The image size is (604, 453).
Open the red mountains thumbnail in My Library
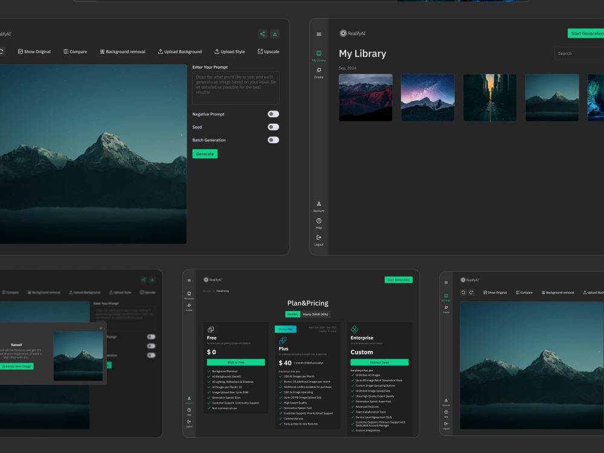point(365,98)
